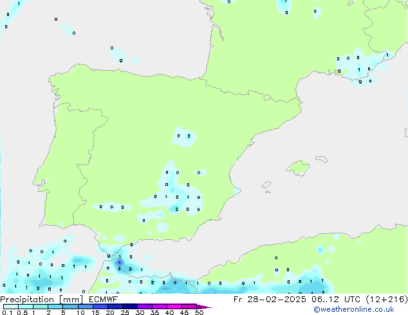Image resolution: width=408 pixels, height=315 pixels.
Task: Click the date "28-02-2025" text
Action: pyautogui.click(x=277, y=300)
